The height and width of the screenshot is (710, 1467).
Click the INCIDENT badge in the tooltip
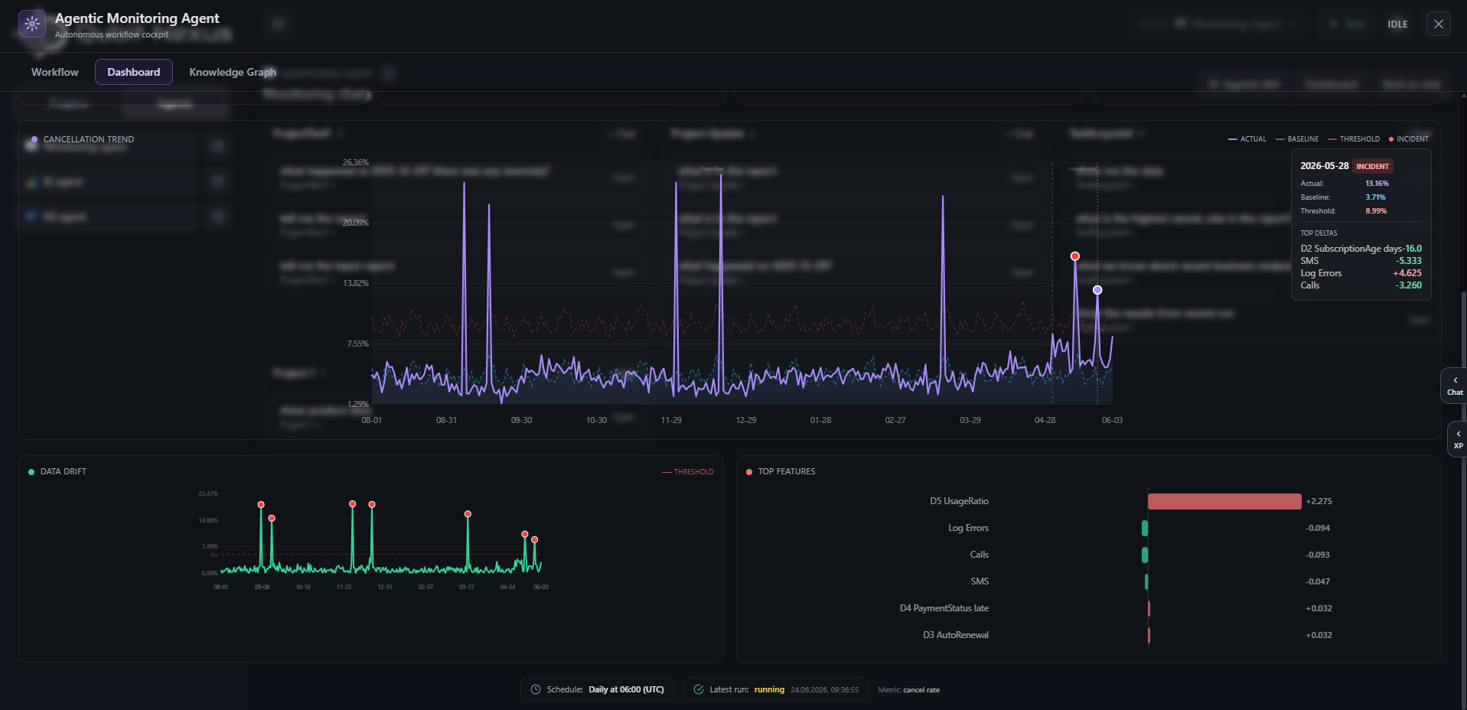1373,166
